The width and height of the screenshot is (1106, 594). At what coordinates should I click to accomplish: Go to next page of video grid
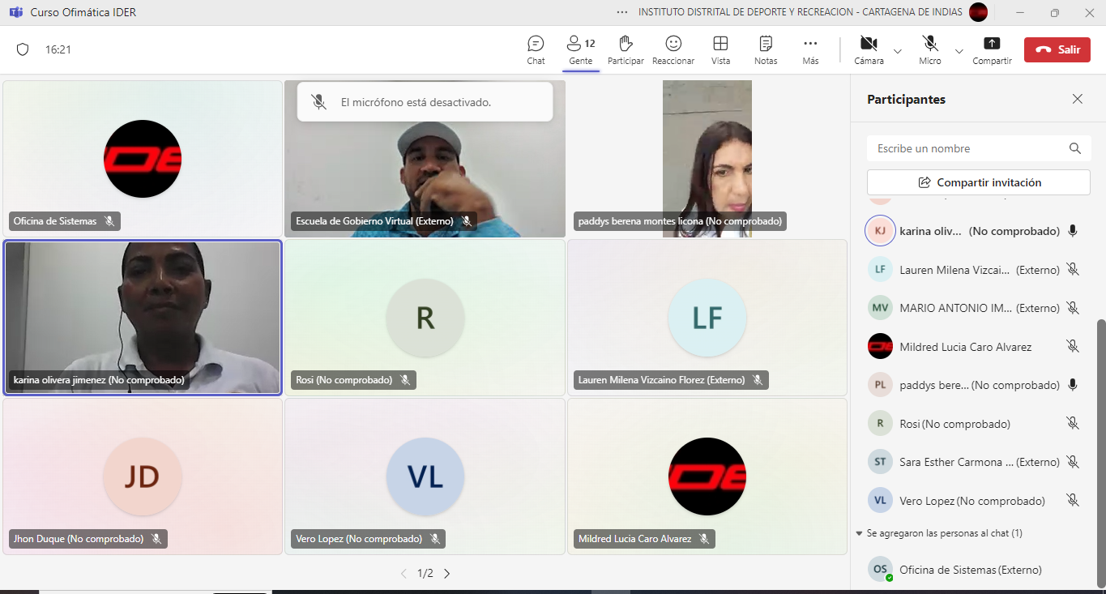point(446,574)
